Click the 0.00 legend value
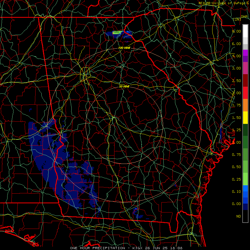This screenshot has width=250, height=250. (236, 204)
